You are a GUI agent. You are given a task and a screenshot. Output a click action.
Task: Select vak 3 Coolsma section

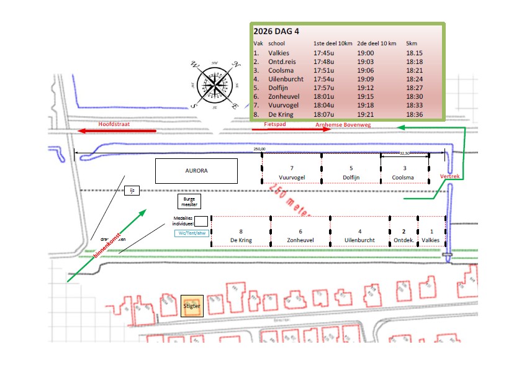click(404, 173)
